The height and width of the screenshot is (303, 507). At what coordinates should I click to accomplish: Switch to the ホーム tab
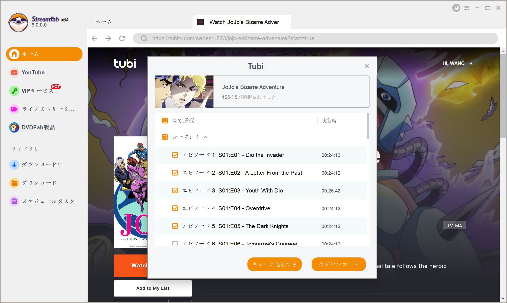[104, 22]
